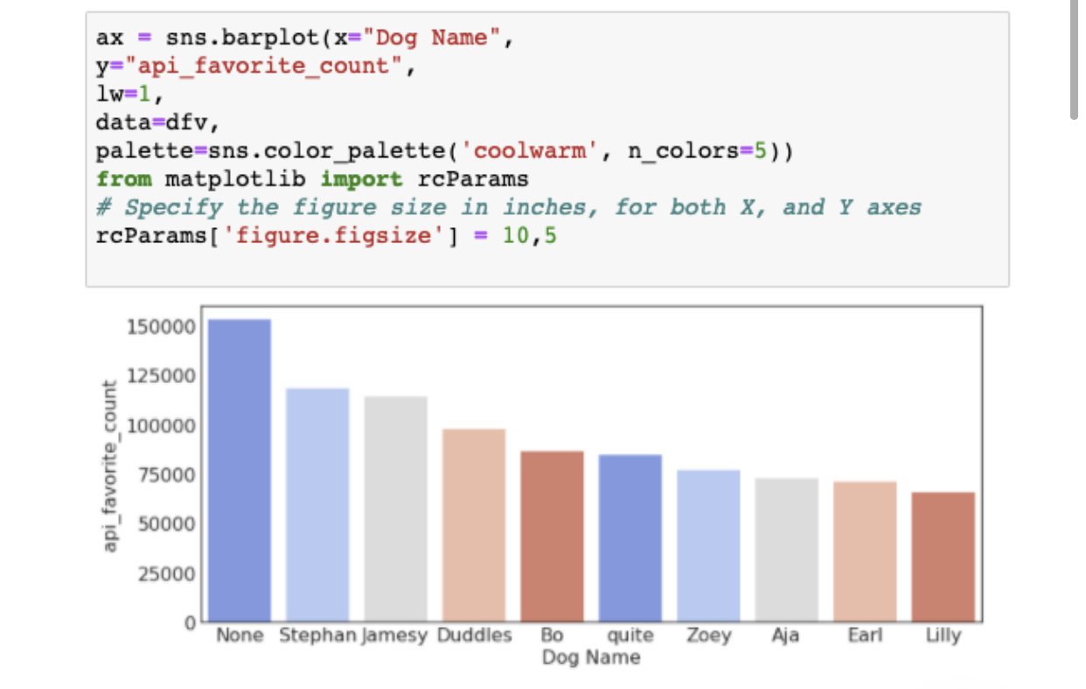The image size is (1086, 689).
Task: Click the gray Aja bar
Action: tap(786, 549)
